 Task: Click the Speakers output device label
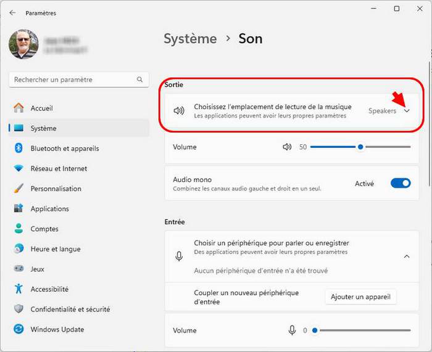click(x=382, y=111)
